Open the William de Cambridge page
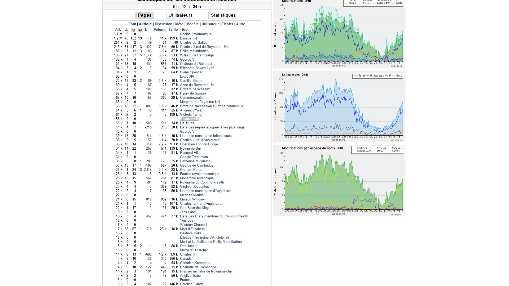The width and height of the screenshot is (509, 286). point(197,55)
